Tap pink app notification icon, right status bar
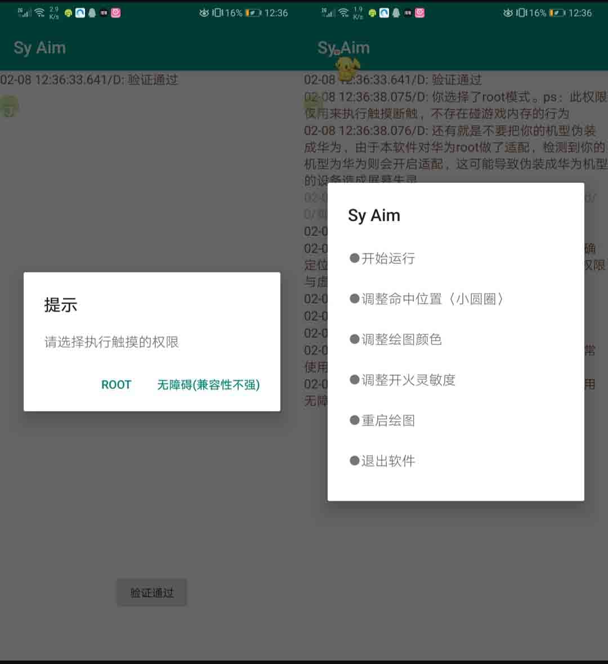Image resolution: width=608 pixels, height=664 pixels. tap(420, 13)
